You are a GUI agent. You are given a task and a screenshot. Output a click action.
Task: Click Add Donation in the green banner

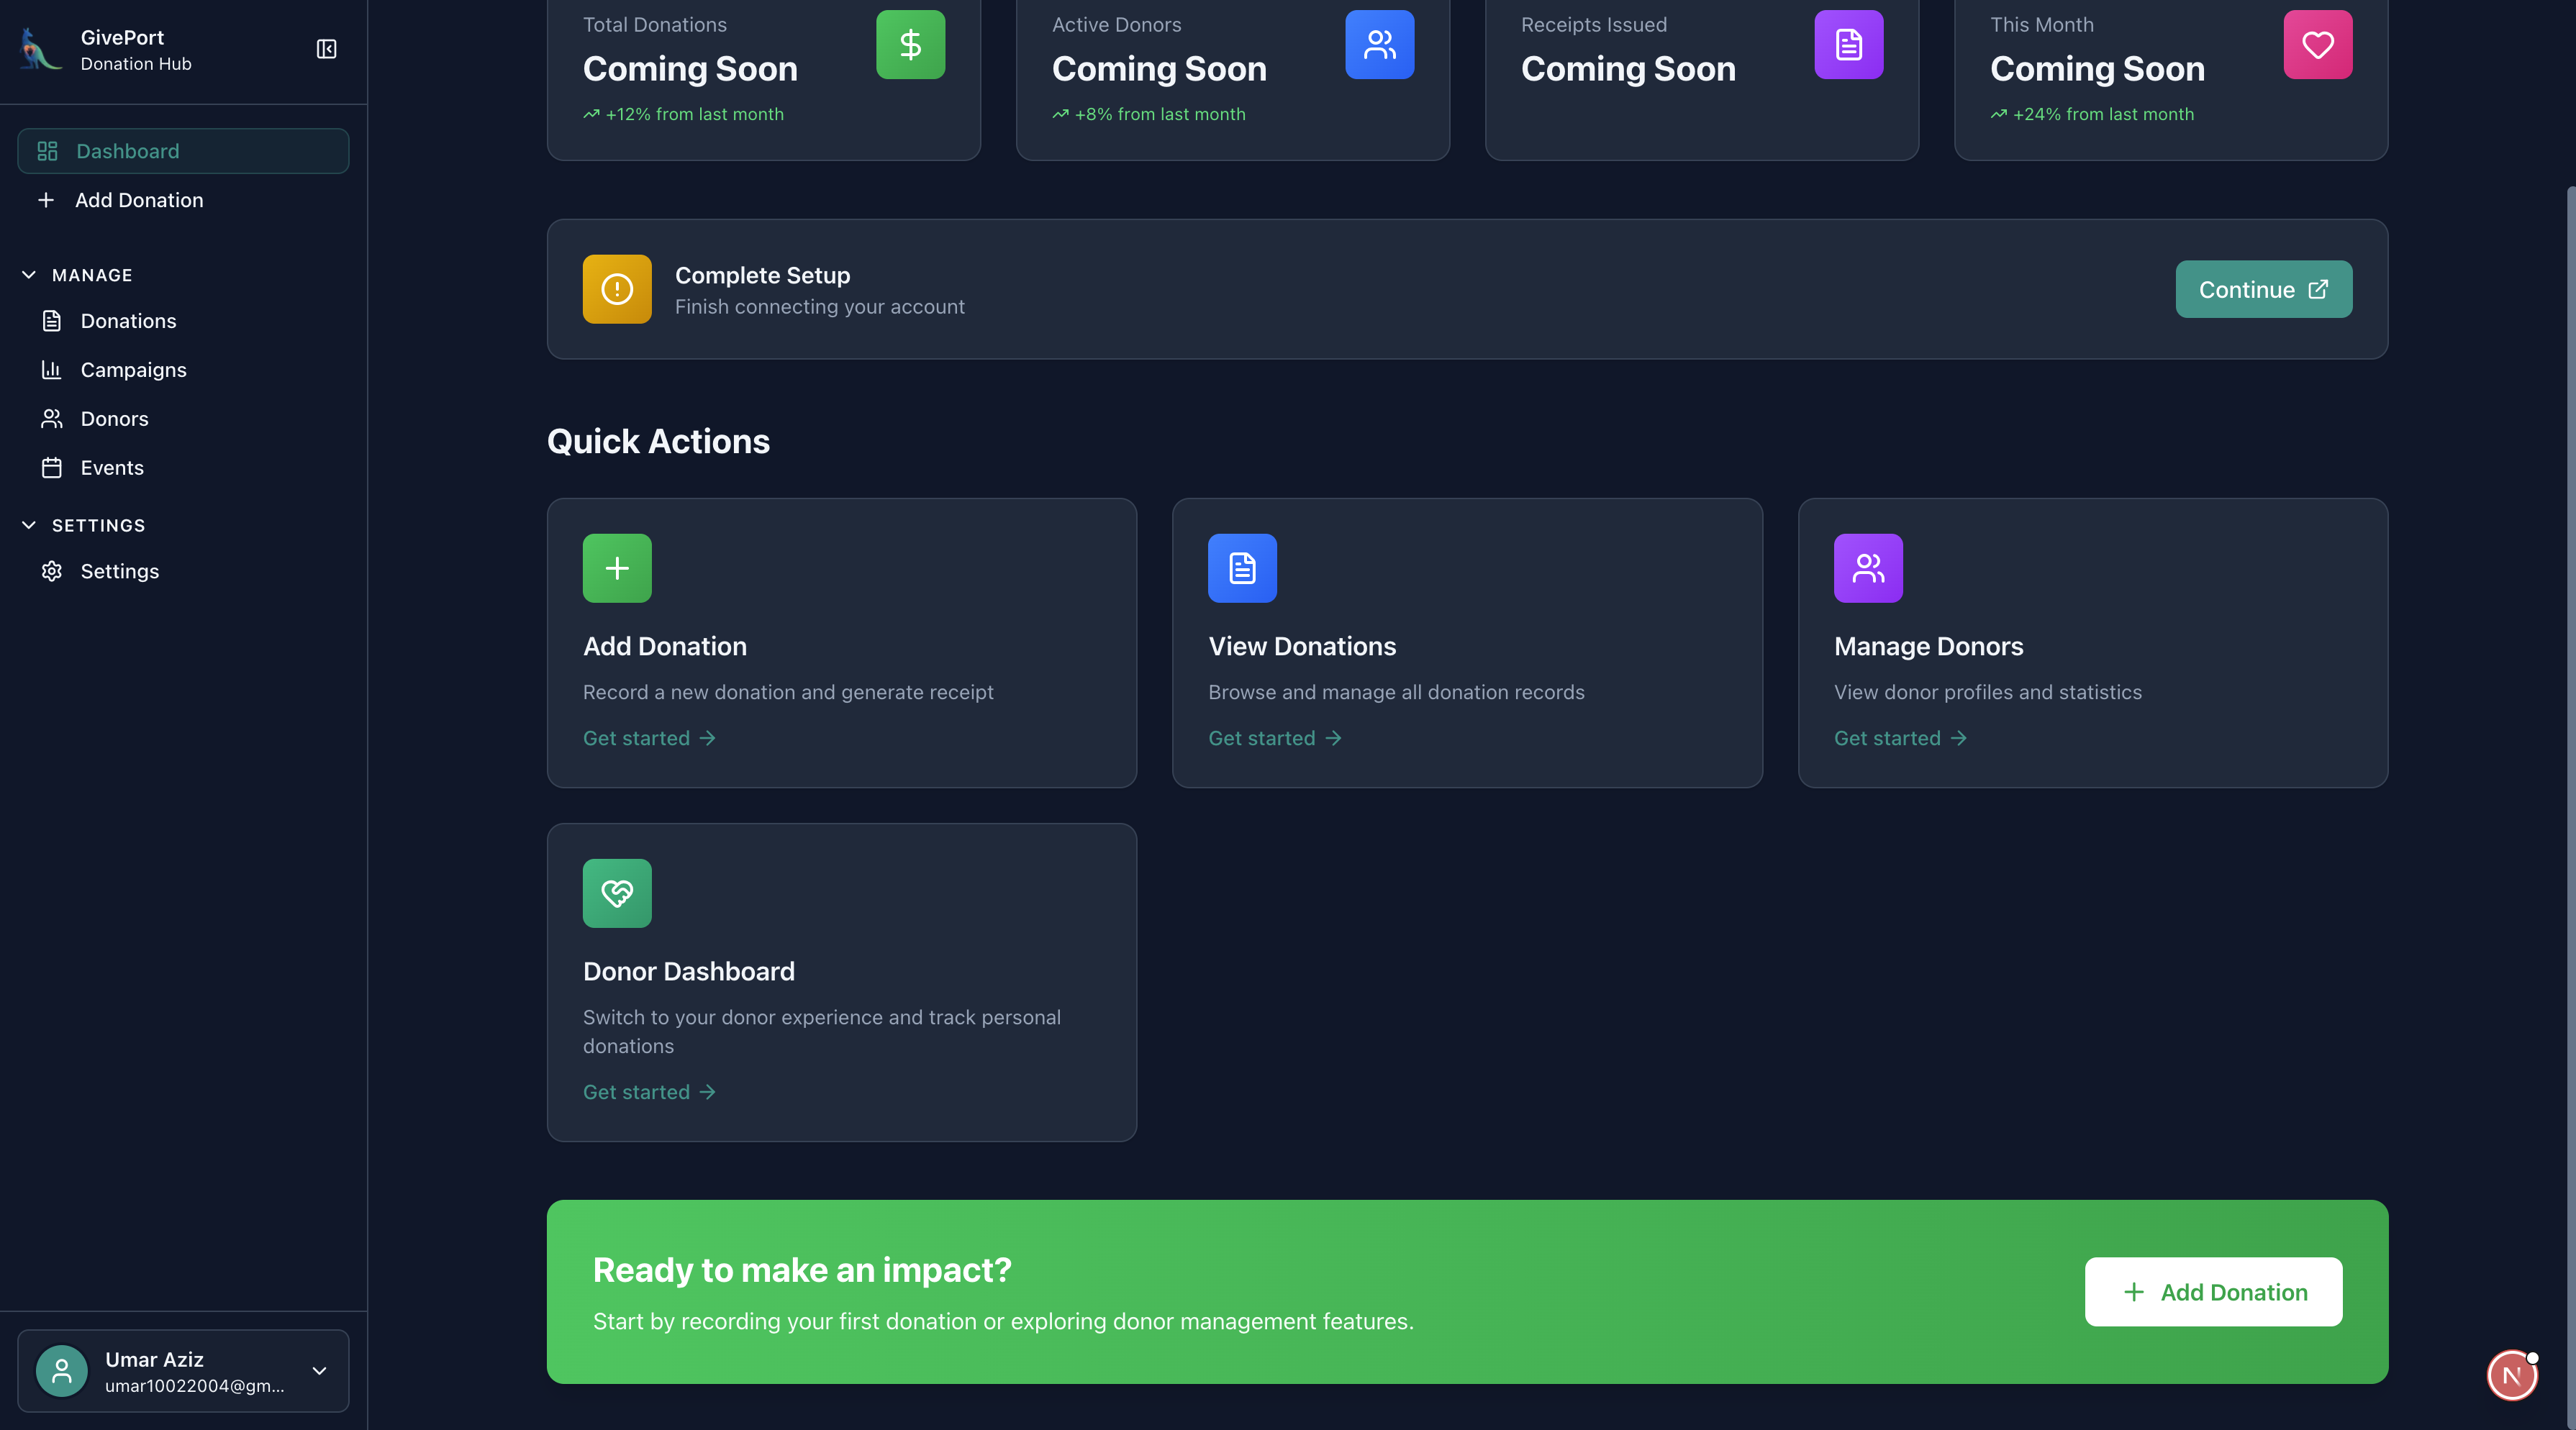pyautogui.click(x=2212, y=1291)
